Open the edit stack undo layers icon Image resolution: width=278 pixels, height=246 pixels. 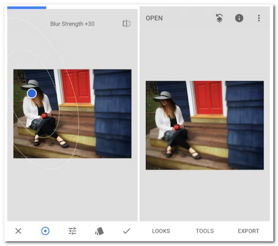click(x=220, y=18)
